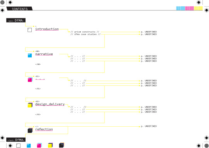Image resolution: width=209 pixels, height=148 pixels.
Task: Click the closing DfMA tag label
Action: point(16,140)
